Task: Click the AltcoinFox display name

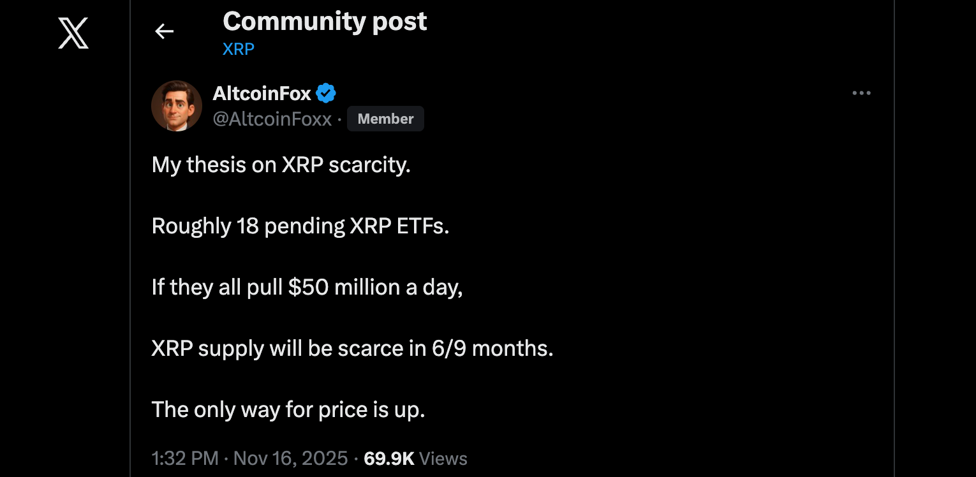Action: pyautogui.click(x=262, y=93)
